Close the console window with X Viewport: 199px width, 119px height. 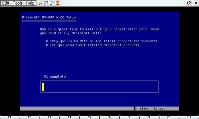(x=196, y=3)
